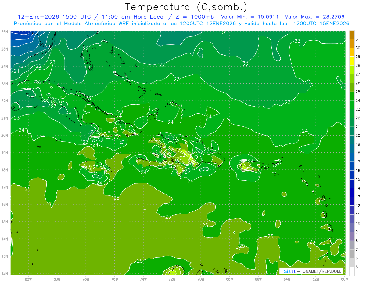
Task: Click color bar label 8
Action: (x=357, y=241)
